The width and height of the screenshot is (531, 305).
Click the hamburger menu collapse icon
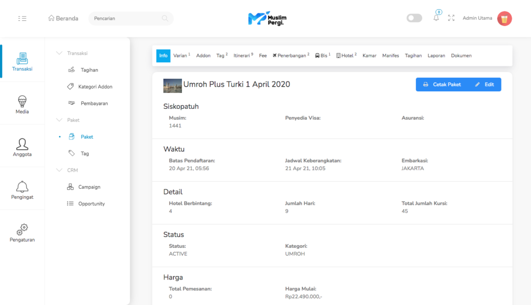pyautogui.click(x=22, y=18)
